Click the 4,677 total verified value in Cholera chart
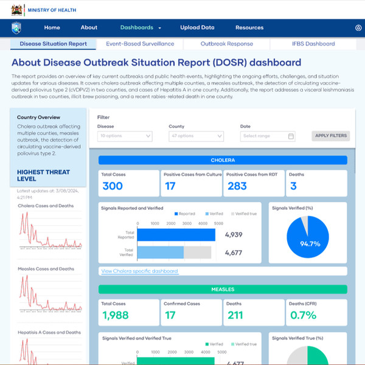The image size is (365, 365). click(234, 252)
